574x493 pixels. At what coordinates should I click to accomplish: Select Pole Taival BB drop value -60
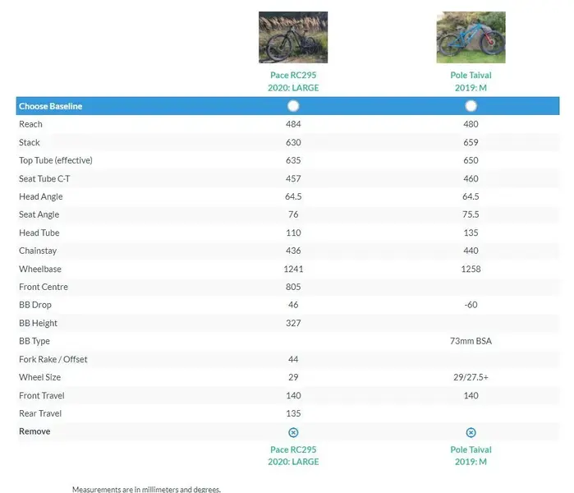[x=471, y=305]
